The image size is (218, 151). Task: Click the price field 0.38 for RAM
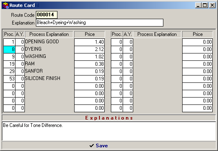pyautogui.click(x=89, y=64)
